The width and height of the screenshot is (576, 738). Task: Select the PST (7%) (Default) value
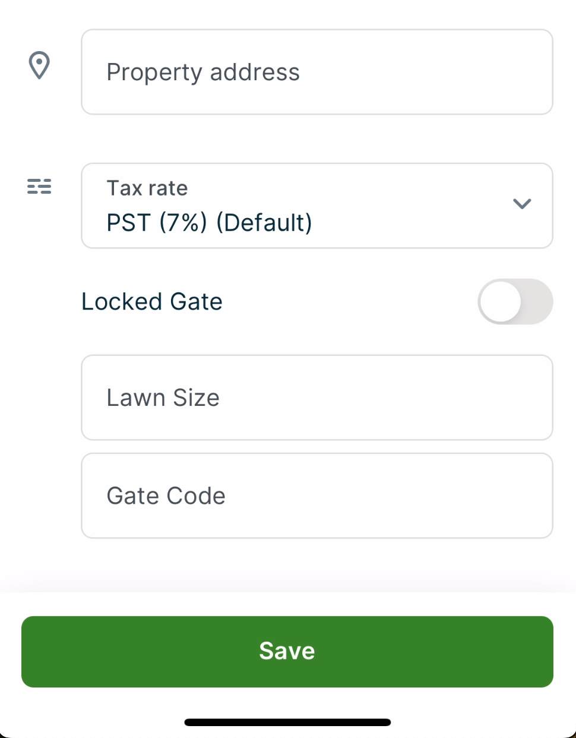click(x=209, y=223)
